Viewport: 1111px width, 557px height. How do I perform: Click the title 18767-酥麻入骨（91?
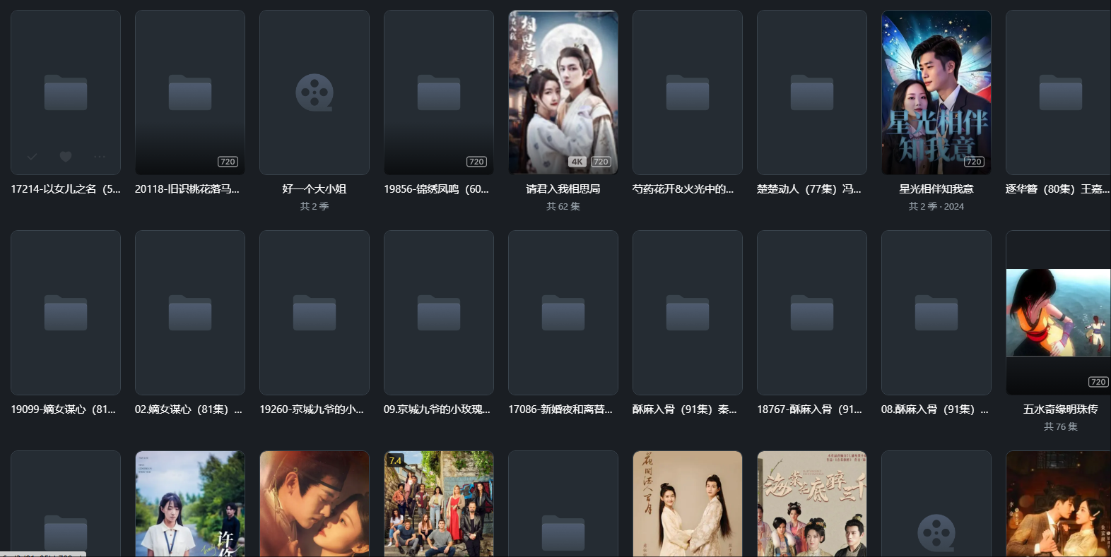[810, 409]
